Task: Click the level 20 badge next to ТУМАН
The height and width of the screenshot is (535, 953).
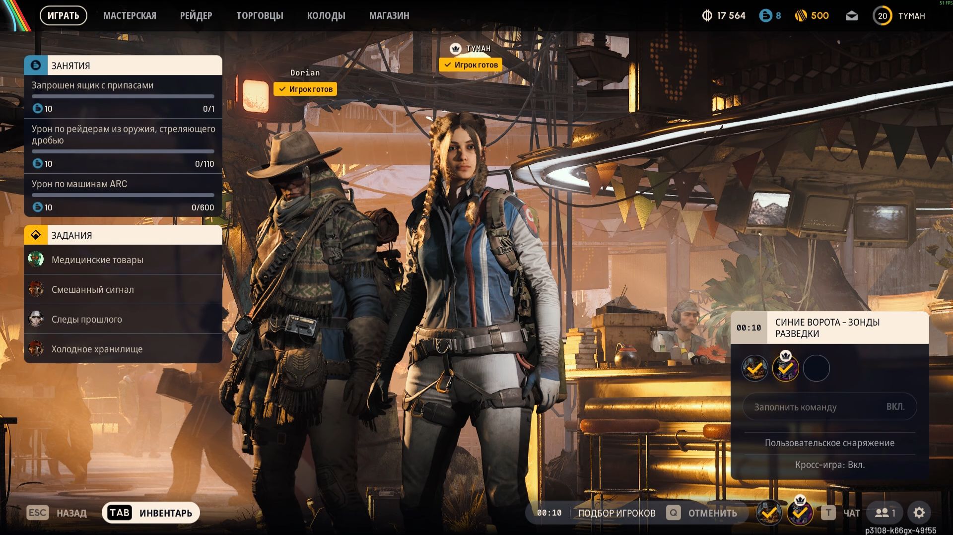Action: click(x=883, y=15)
